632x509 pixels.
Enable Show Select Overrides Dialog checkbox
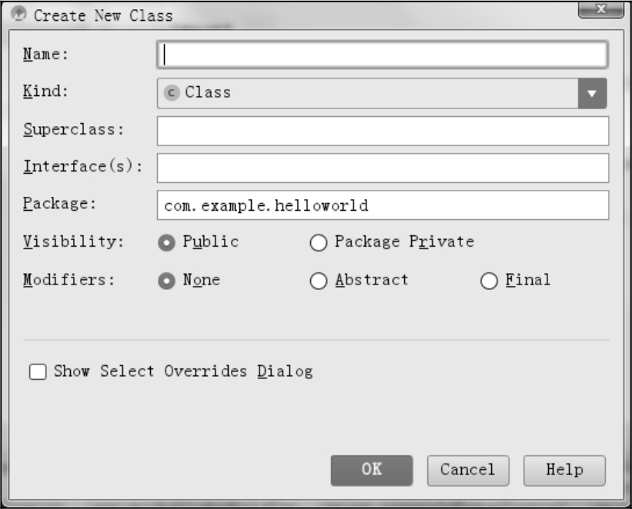[x=38, y=372]
